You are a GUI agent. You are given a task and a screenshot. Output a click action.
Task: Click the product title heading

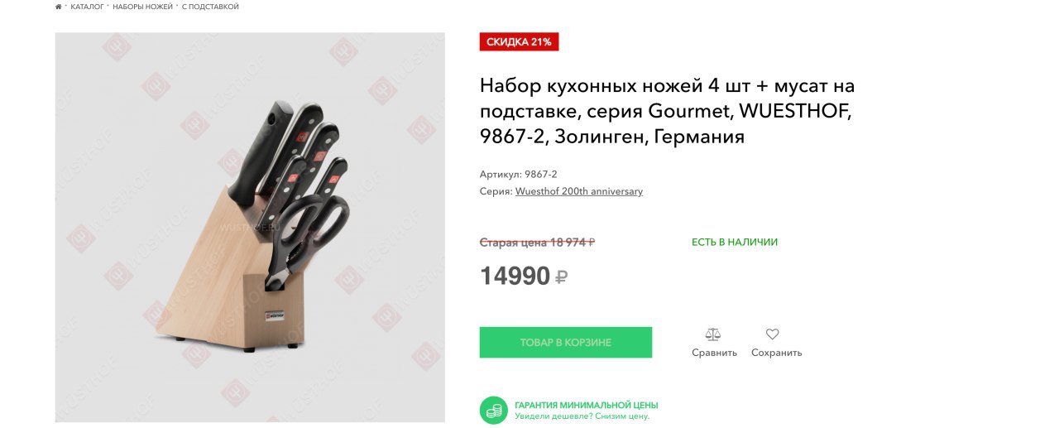(667, 111)
